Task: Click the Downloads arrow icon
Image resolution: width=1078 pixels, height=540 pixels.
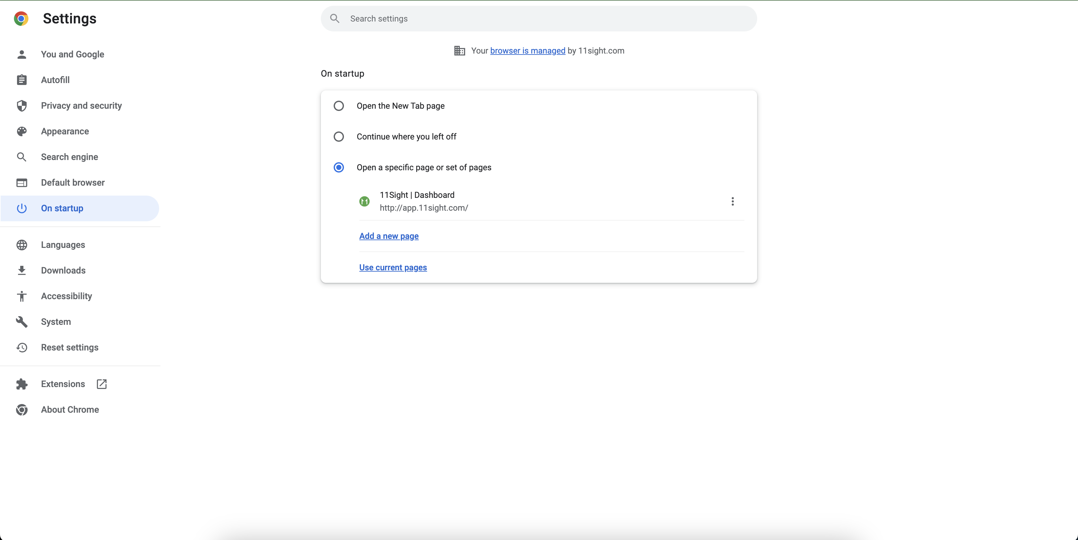Action: click(22, 271)
